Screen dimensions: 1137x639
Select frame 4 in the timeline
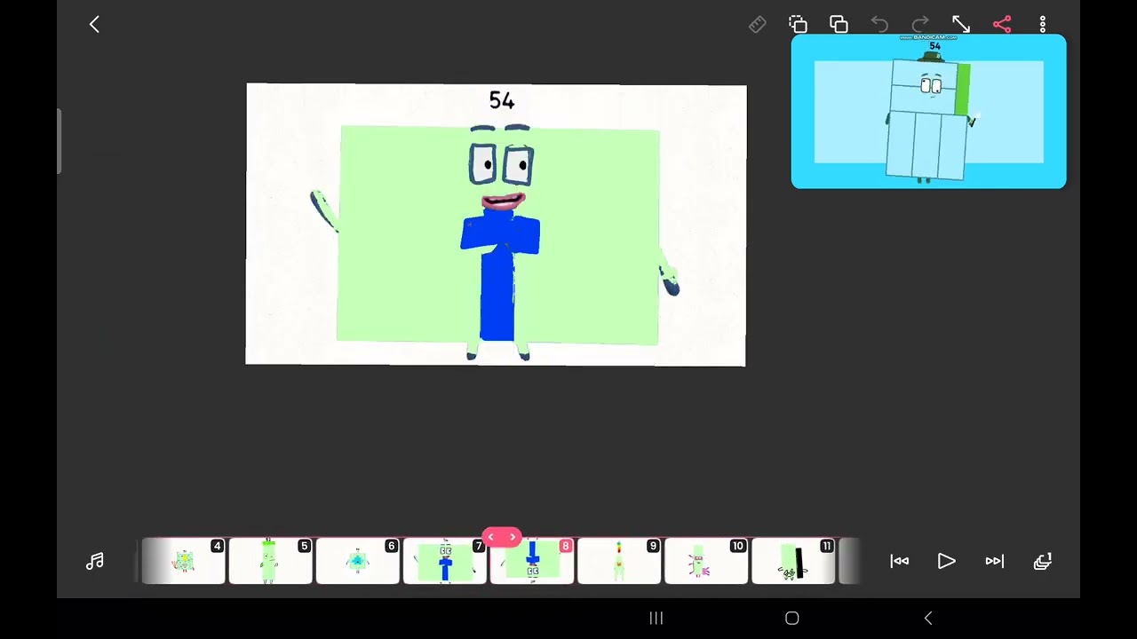click(x=184, y=561)
